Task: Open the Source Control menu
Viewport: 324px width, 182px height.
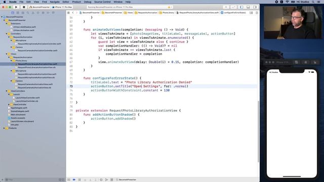Action: (102, 2)
